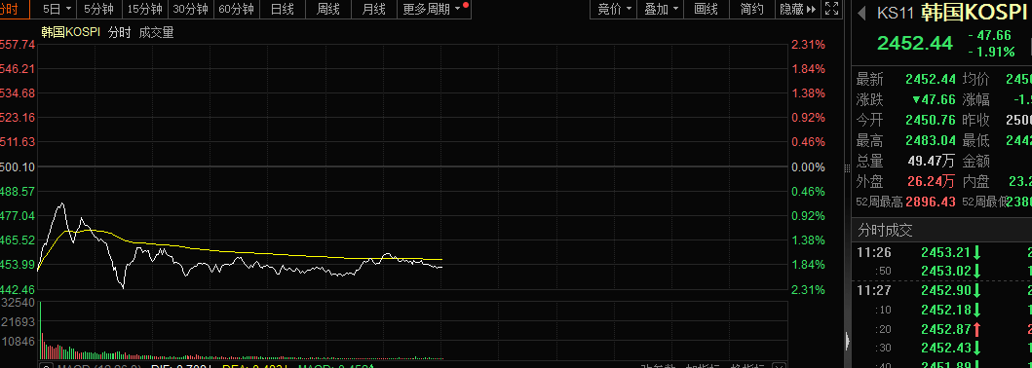Click the 10846 volume axis label
Image resolution: width=1032 pixels, height=368 pixels.
click(x=19, y=341)
